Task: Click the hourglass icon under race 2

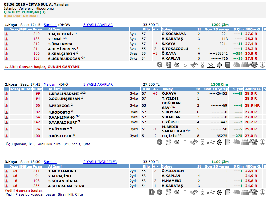Action: (x=202, y=142)
